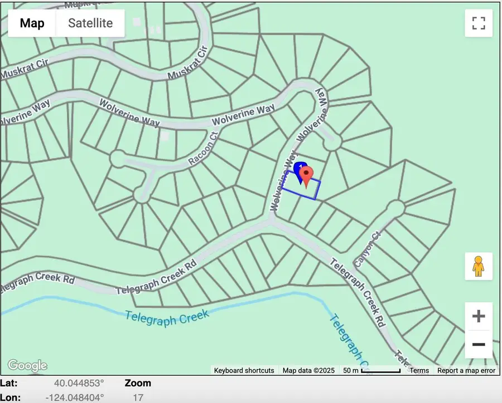Click Report a map error link
This screenshot has height=403, width=502.
pyautogui.click(x=466, y=370)
